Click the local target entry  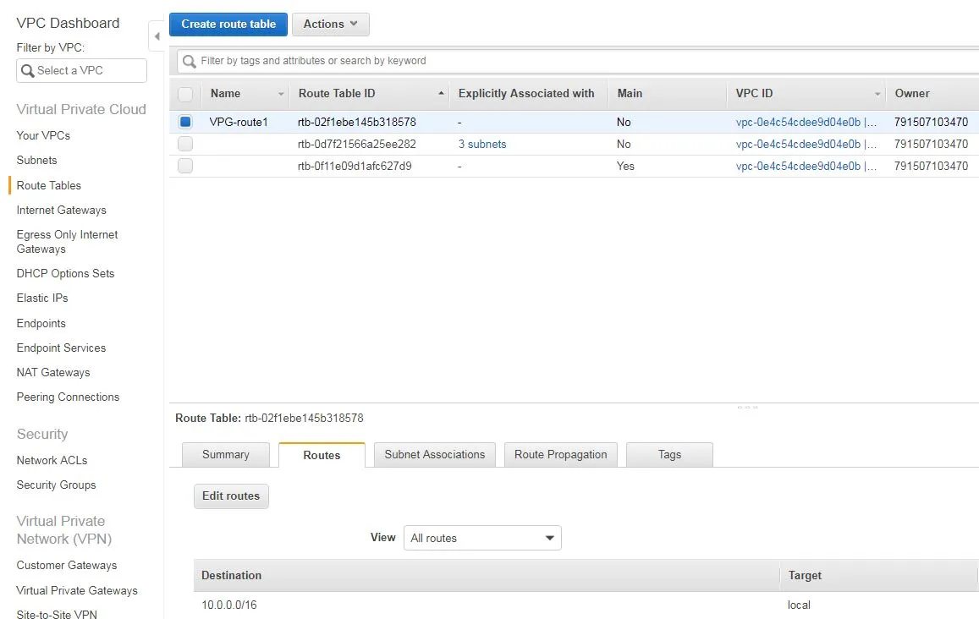pyautogui.click(x=799, y=605)
